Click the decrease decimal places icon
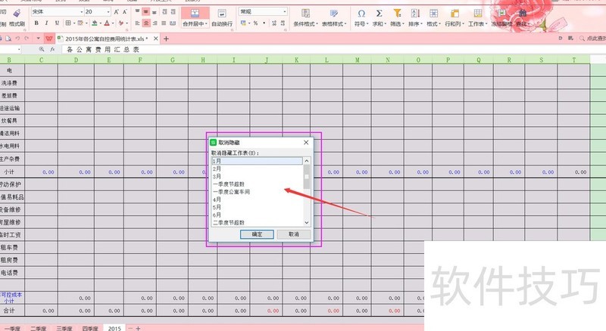This screenshot has width=606, height=331. pos(283,23)
